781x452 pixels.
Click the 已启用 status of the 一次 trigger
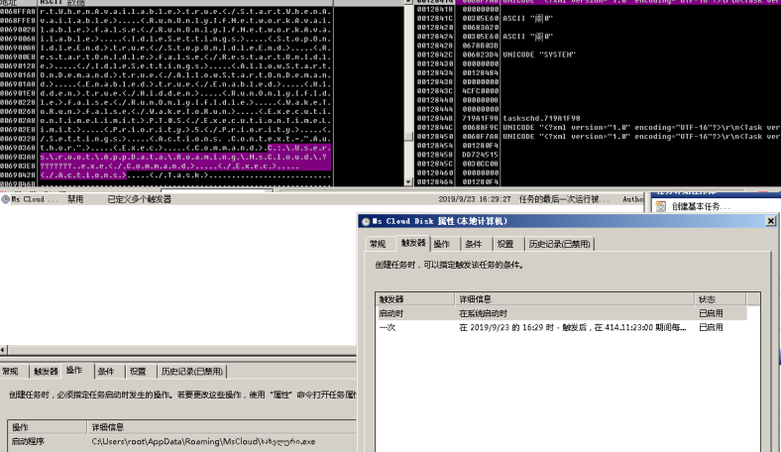711,327
